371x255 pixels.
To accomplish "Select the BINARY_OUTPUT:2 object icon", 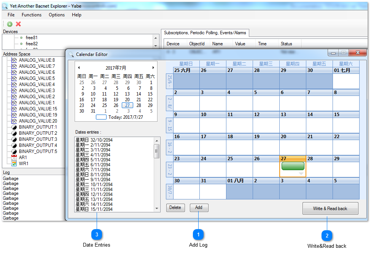I will click(x=14, y=133).
